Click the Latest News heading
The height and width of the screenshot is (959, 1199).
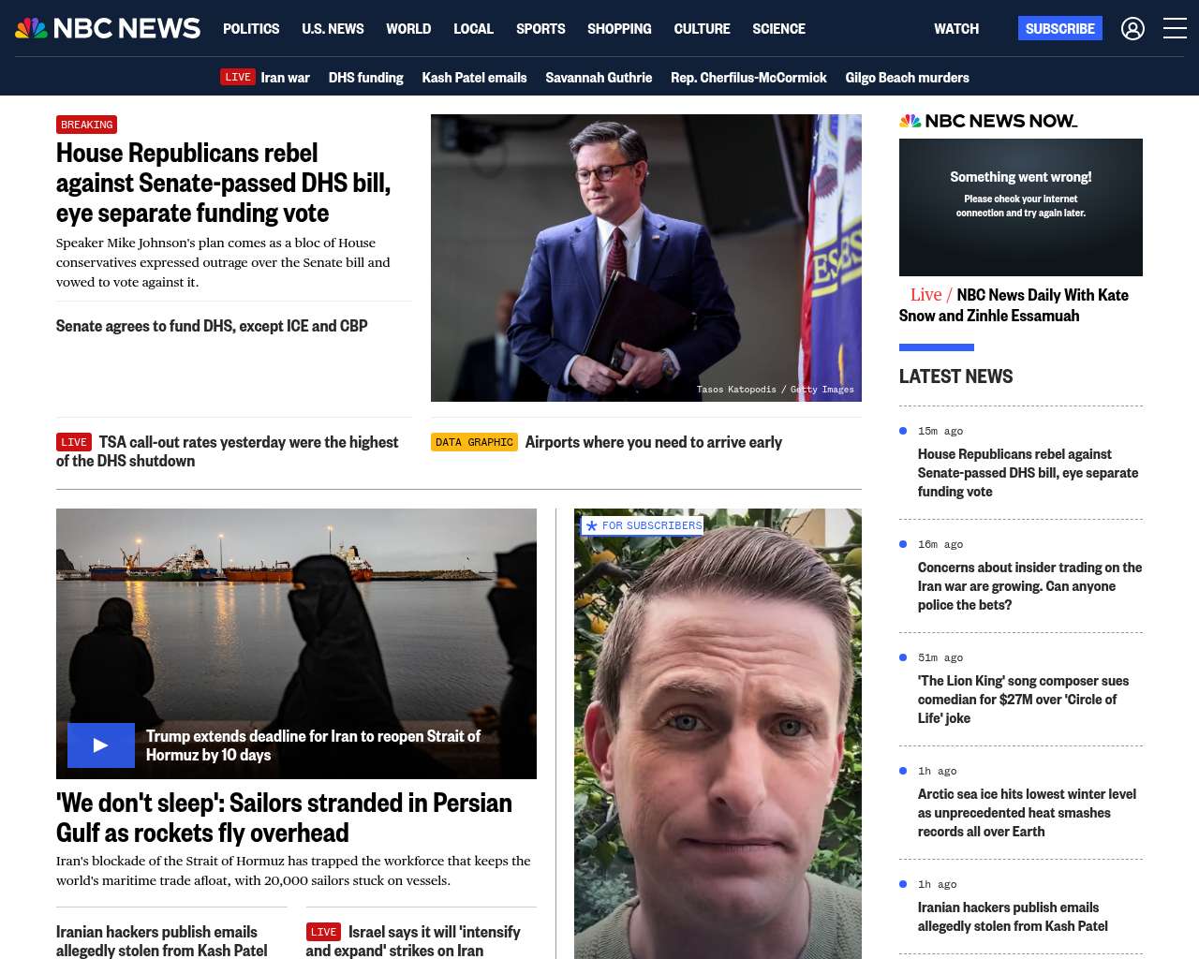955,376
